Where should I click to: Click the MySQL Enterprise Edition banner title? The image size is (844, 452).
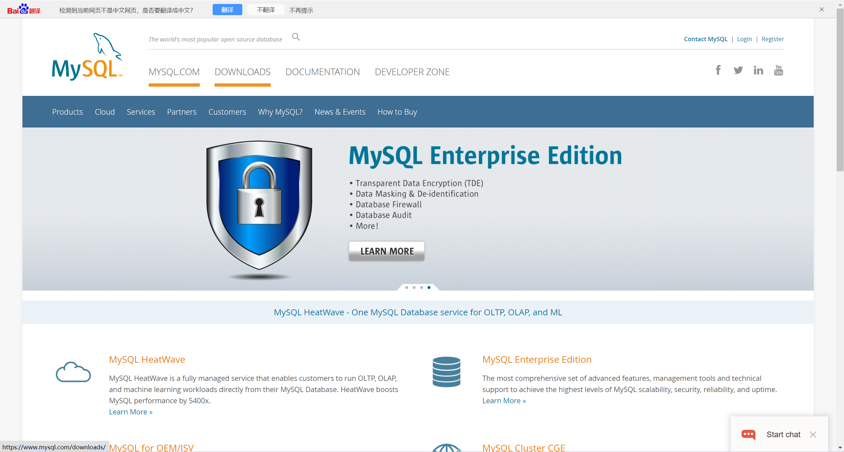485,156
